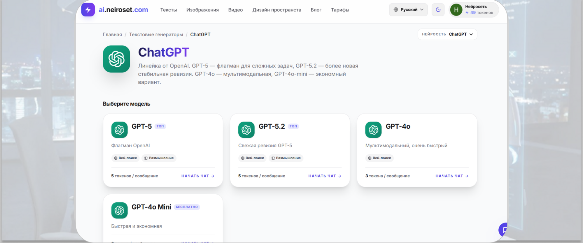Go to Главная breadcrumb

pos(112,34)
